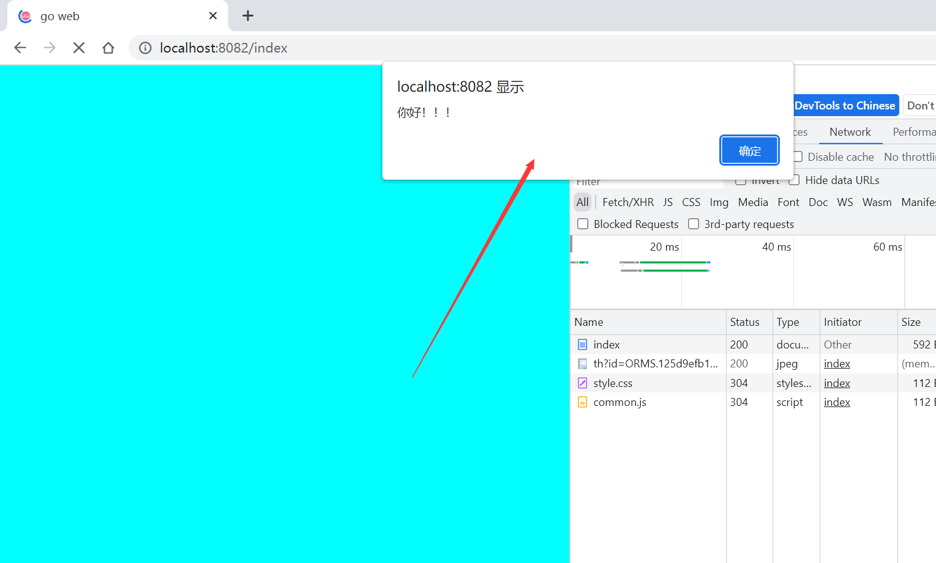
Task: Enable 3rd-party requests checkbox
Action: coord(694,224)
